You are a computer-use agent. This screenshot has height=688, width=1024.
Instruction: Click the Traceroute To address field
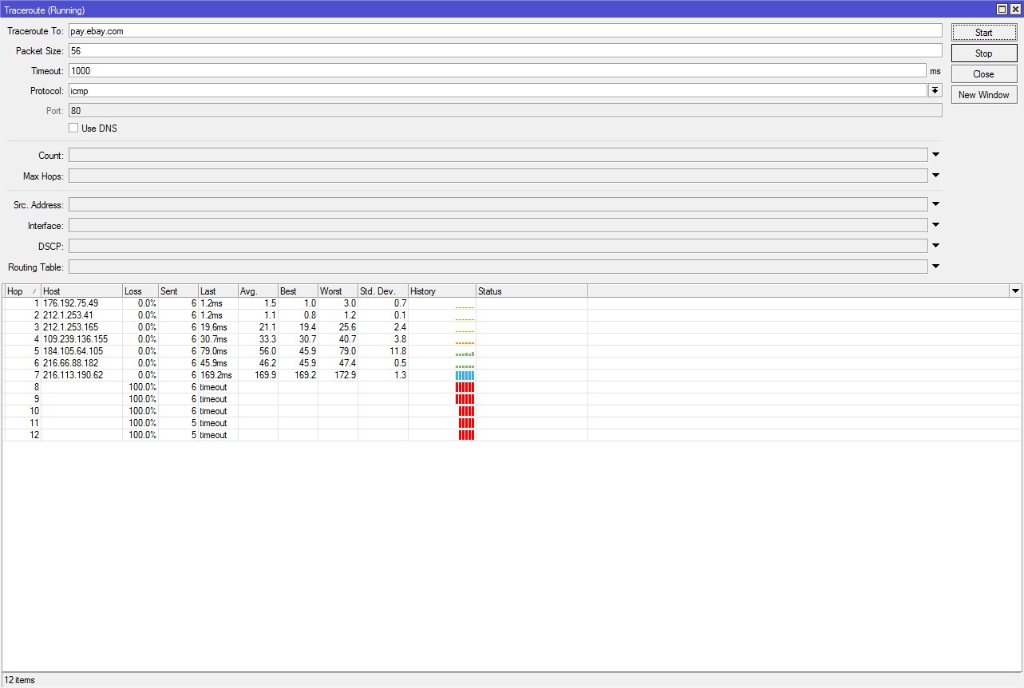tap(505, 30)
